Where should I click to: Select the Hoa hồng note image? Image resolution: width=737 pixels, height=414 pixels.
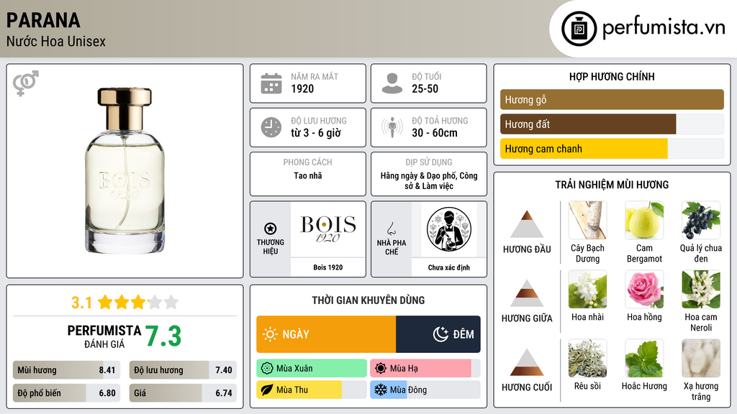644,289
